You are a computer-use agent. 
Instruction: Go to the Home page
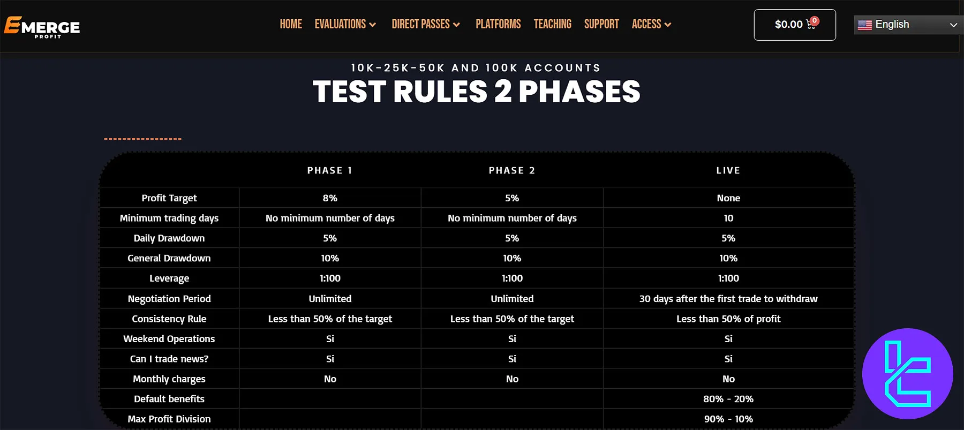291,24
